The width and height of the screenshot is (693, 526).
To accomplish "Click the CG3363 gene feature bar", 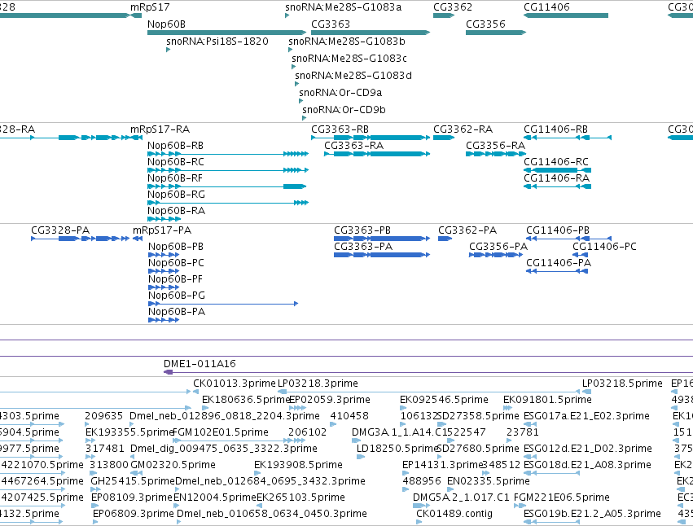I will coord(371,33).
